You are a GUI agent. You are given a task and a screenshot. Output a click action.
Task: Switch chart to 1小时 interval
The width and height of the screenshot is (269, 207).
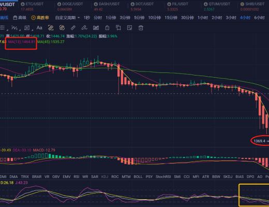point(203,18)
